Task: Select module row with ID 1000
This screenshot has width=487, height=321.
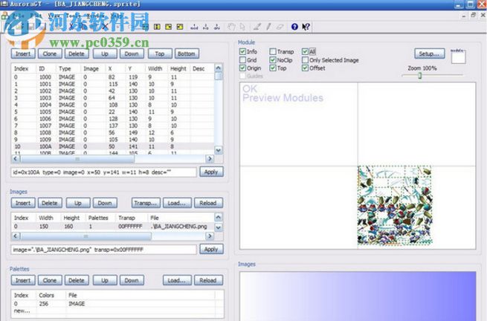Action: (x=113, y=77)
